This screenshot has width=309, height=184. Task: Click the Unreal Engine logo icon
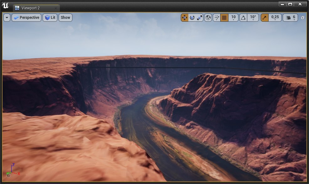click(x=5, y=6)
